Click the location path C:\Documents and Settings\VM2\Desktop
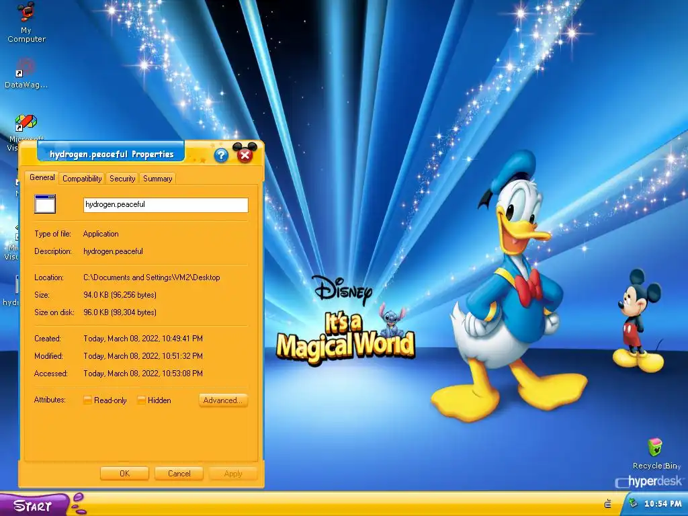The image size is (688, 516). [x=152, y=277]
